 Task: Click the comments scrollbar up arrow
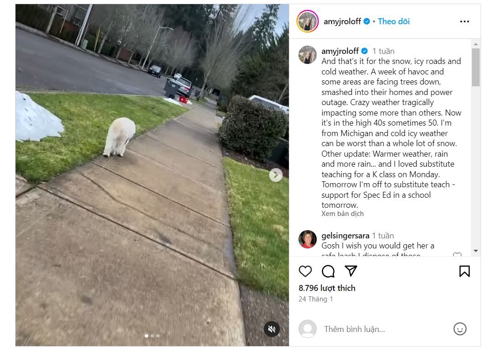(476, 44)
